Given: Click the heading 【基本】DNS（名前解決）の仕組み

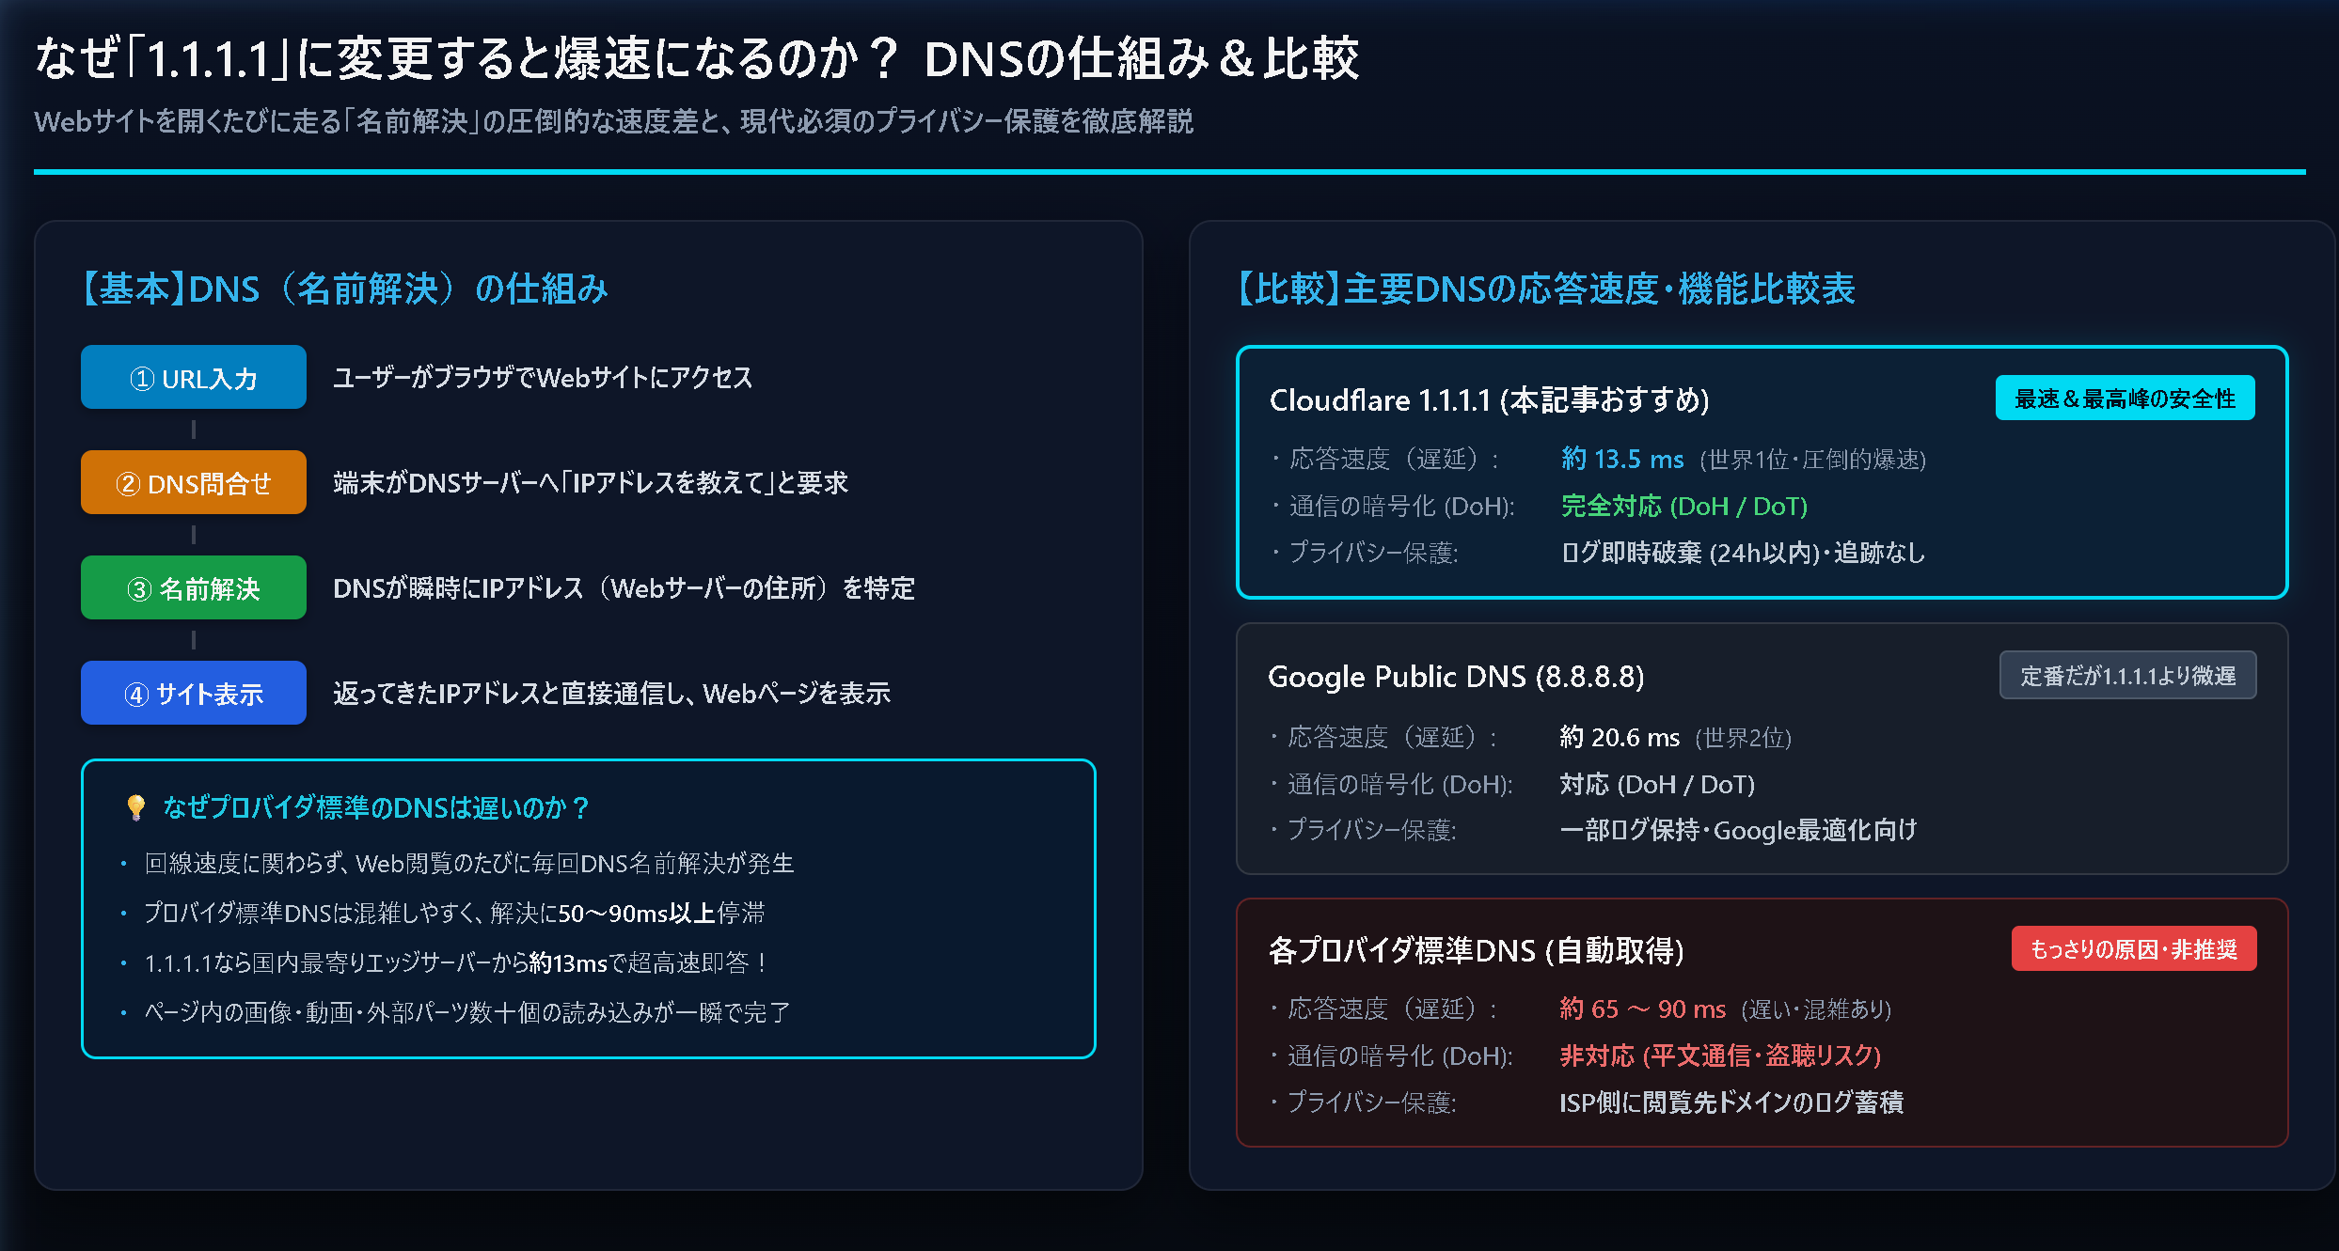Looking at the screenshot, I should (344, 289).
